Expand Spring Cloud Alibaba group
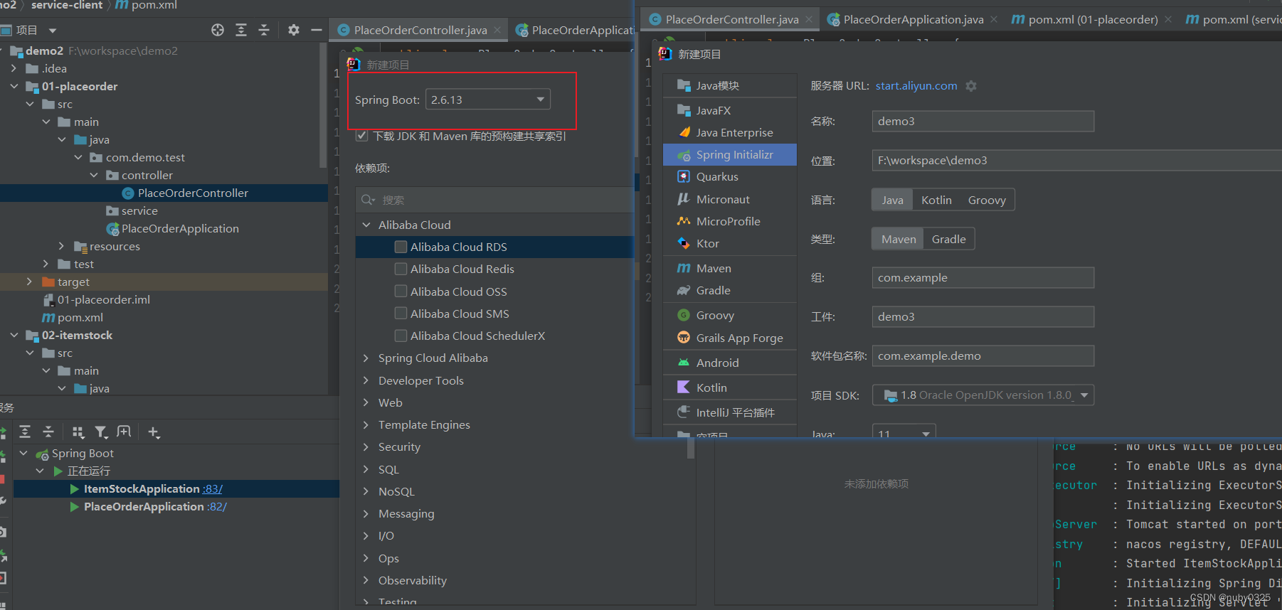 366,358
